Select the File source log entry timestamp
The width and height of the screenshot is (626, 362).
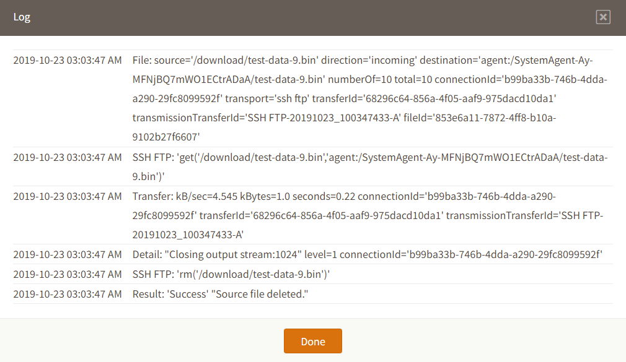[x=68, y=60]
